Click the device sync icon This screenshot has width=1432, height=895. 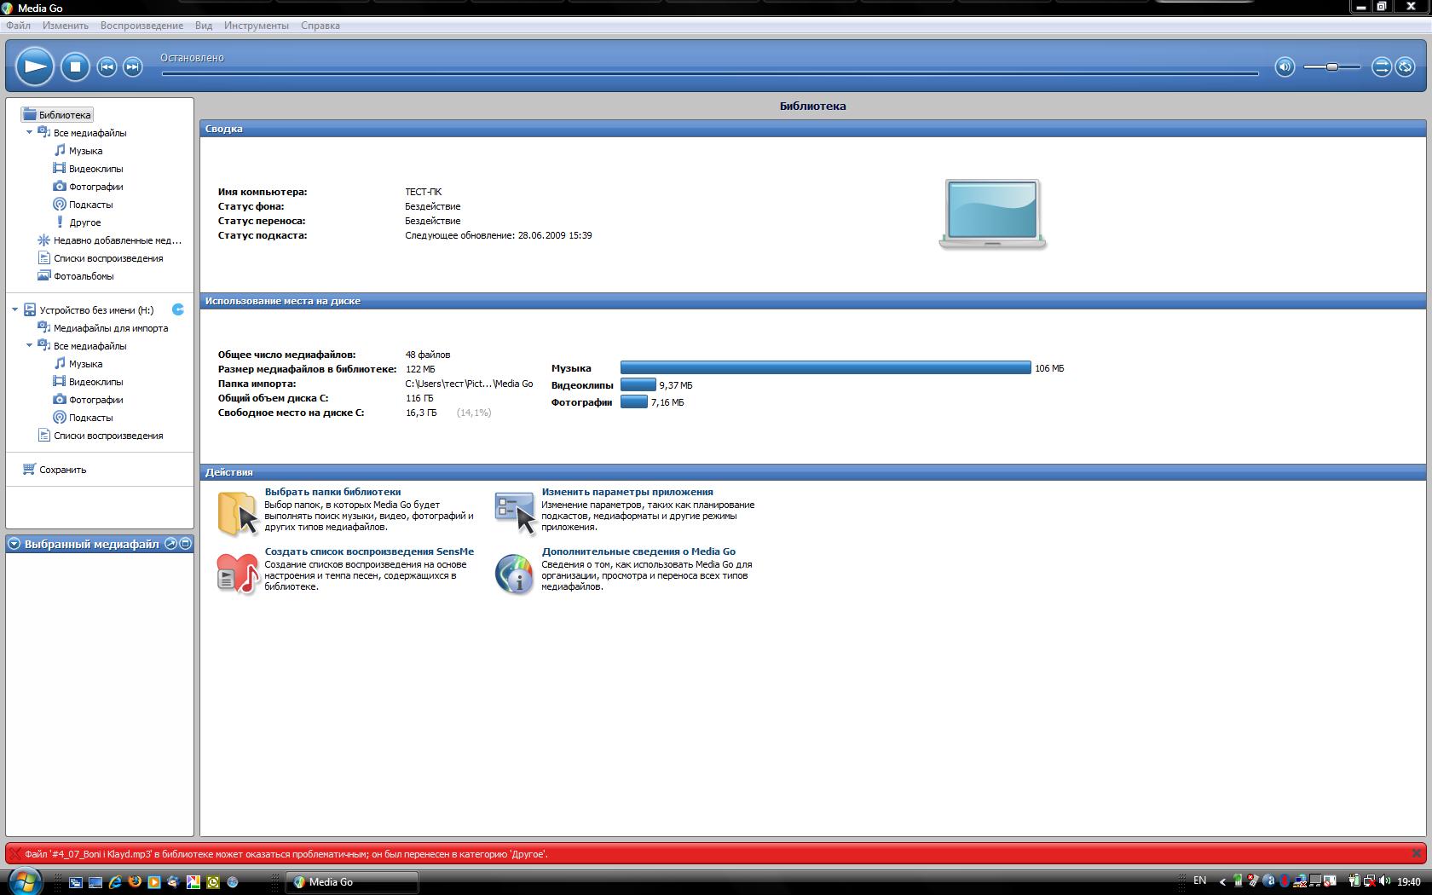click(x=178, y=309)
